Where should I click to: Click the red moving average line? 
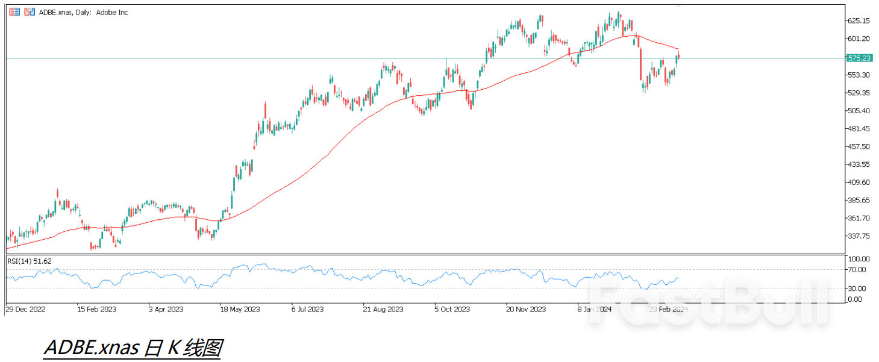point(301,175)
